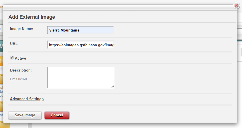The height and width of the screenshot is (128, 242).
Task: Select the folder icon beside Description area
Action: [1, 79]
